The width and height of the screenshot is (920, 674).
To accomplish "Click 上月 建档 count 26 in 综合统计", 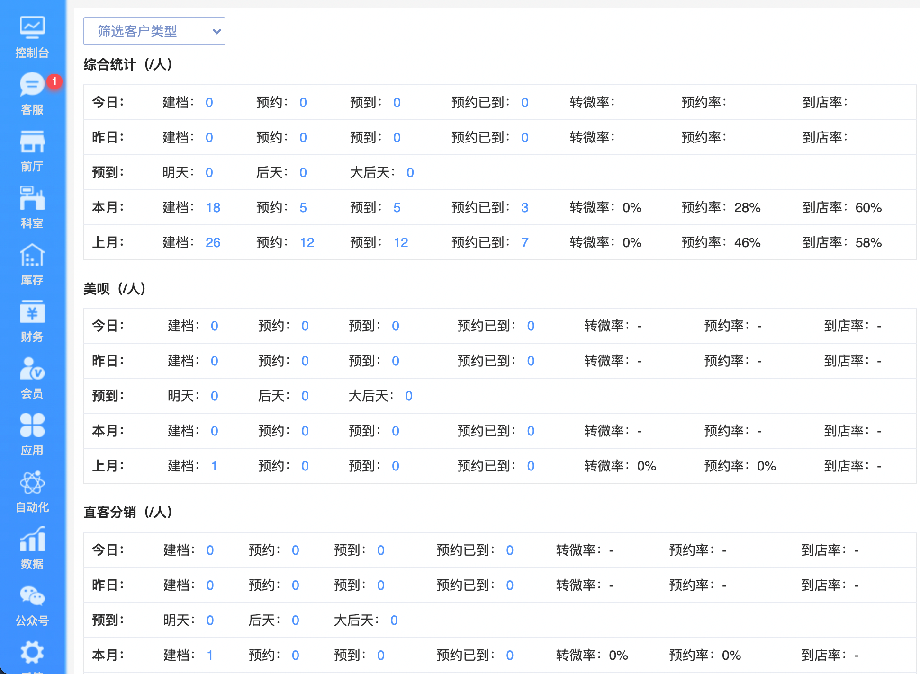I will [213, 242].
